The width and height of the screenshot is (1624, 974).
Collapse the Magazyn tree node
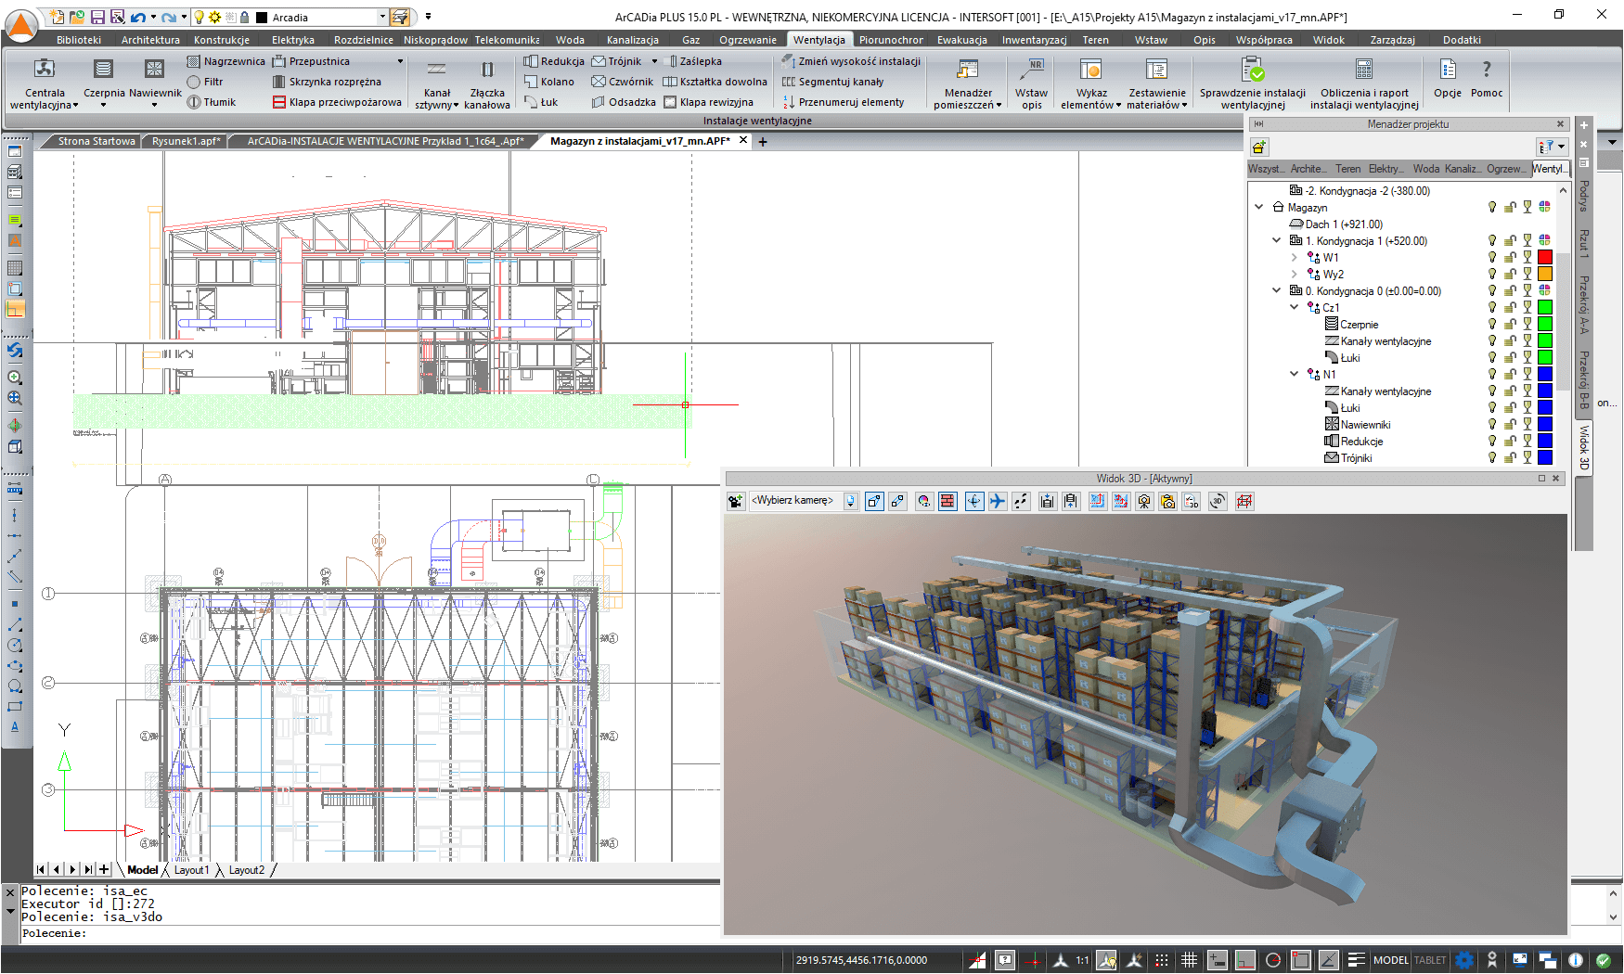(1259, 208)
